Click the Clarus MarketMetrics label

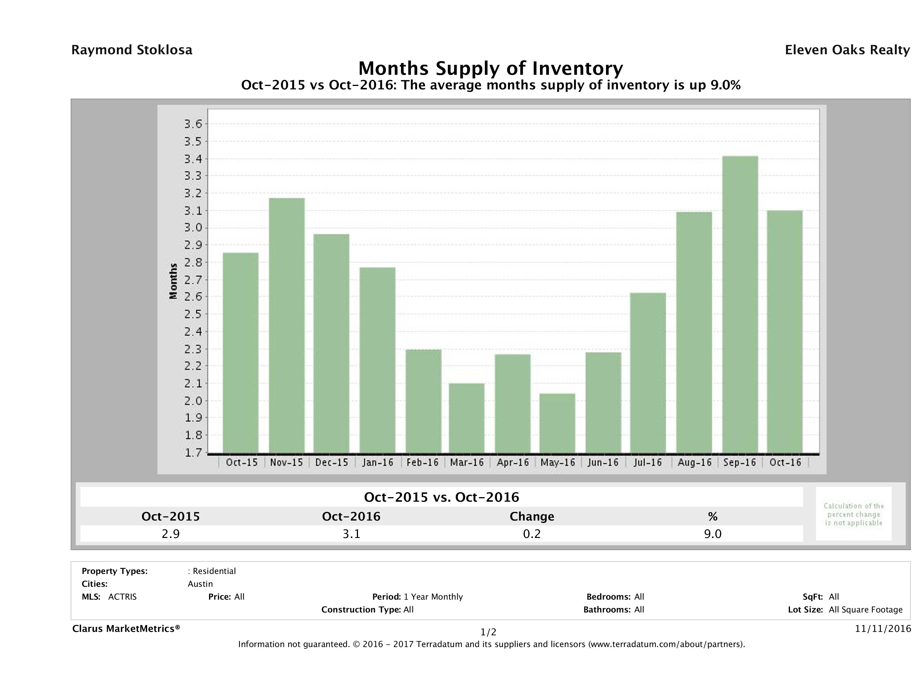click(x=126, y=628)
